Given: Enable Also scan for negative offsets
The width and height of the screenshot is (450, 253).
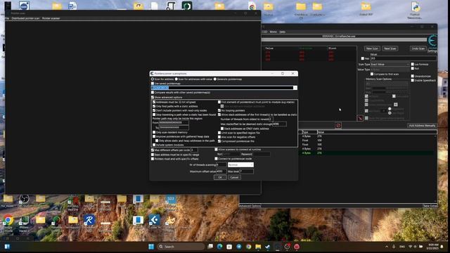Looking at the screenshot, I should pyautogui.click(x=219, y=137).
